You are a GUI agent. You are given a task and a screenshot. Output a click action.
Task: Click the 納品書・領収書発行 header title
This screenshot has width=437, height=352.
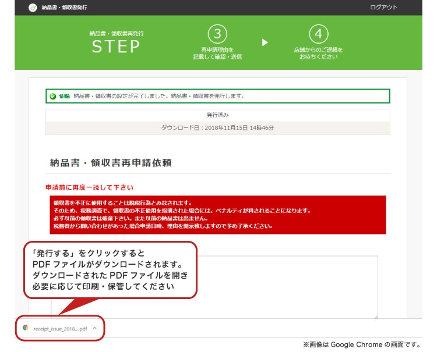click(x=65, y=8)
